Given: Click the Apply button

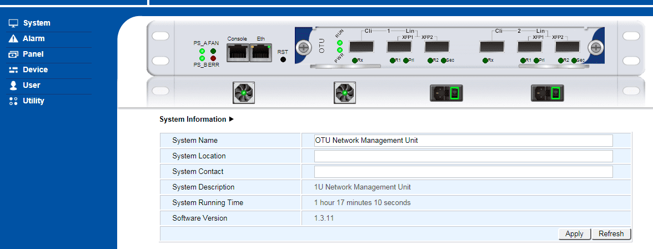Looking at the screenshot, I should pos(574,234).
